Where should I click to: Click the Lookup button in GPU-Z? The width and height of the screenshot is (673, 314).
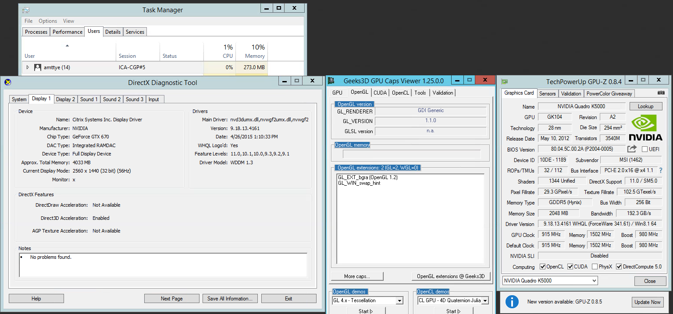(645, 106)
